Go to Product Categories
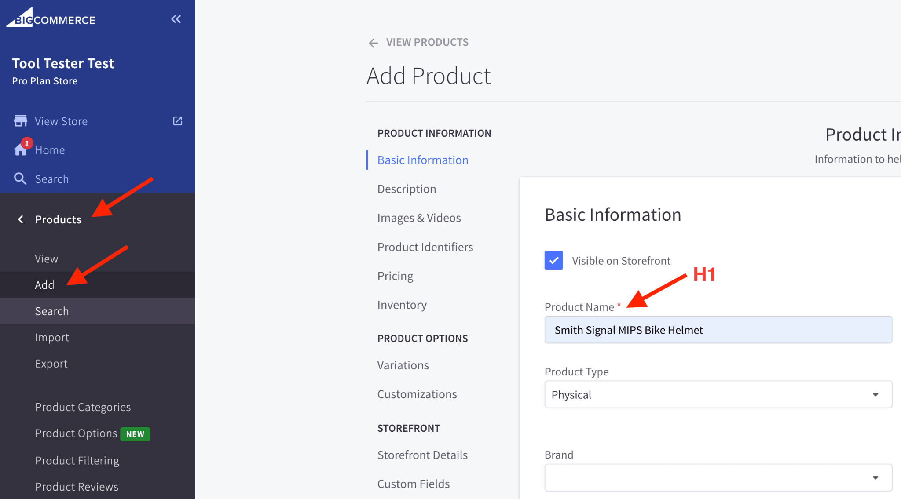Screen dimensions: 901x499 pyautogui.click(x=83, y=407)
